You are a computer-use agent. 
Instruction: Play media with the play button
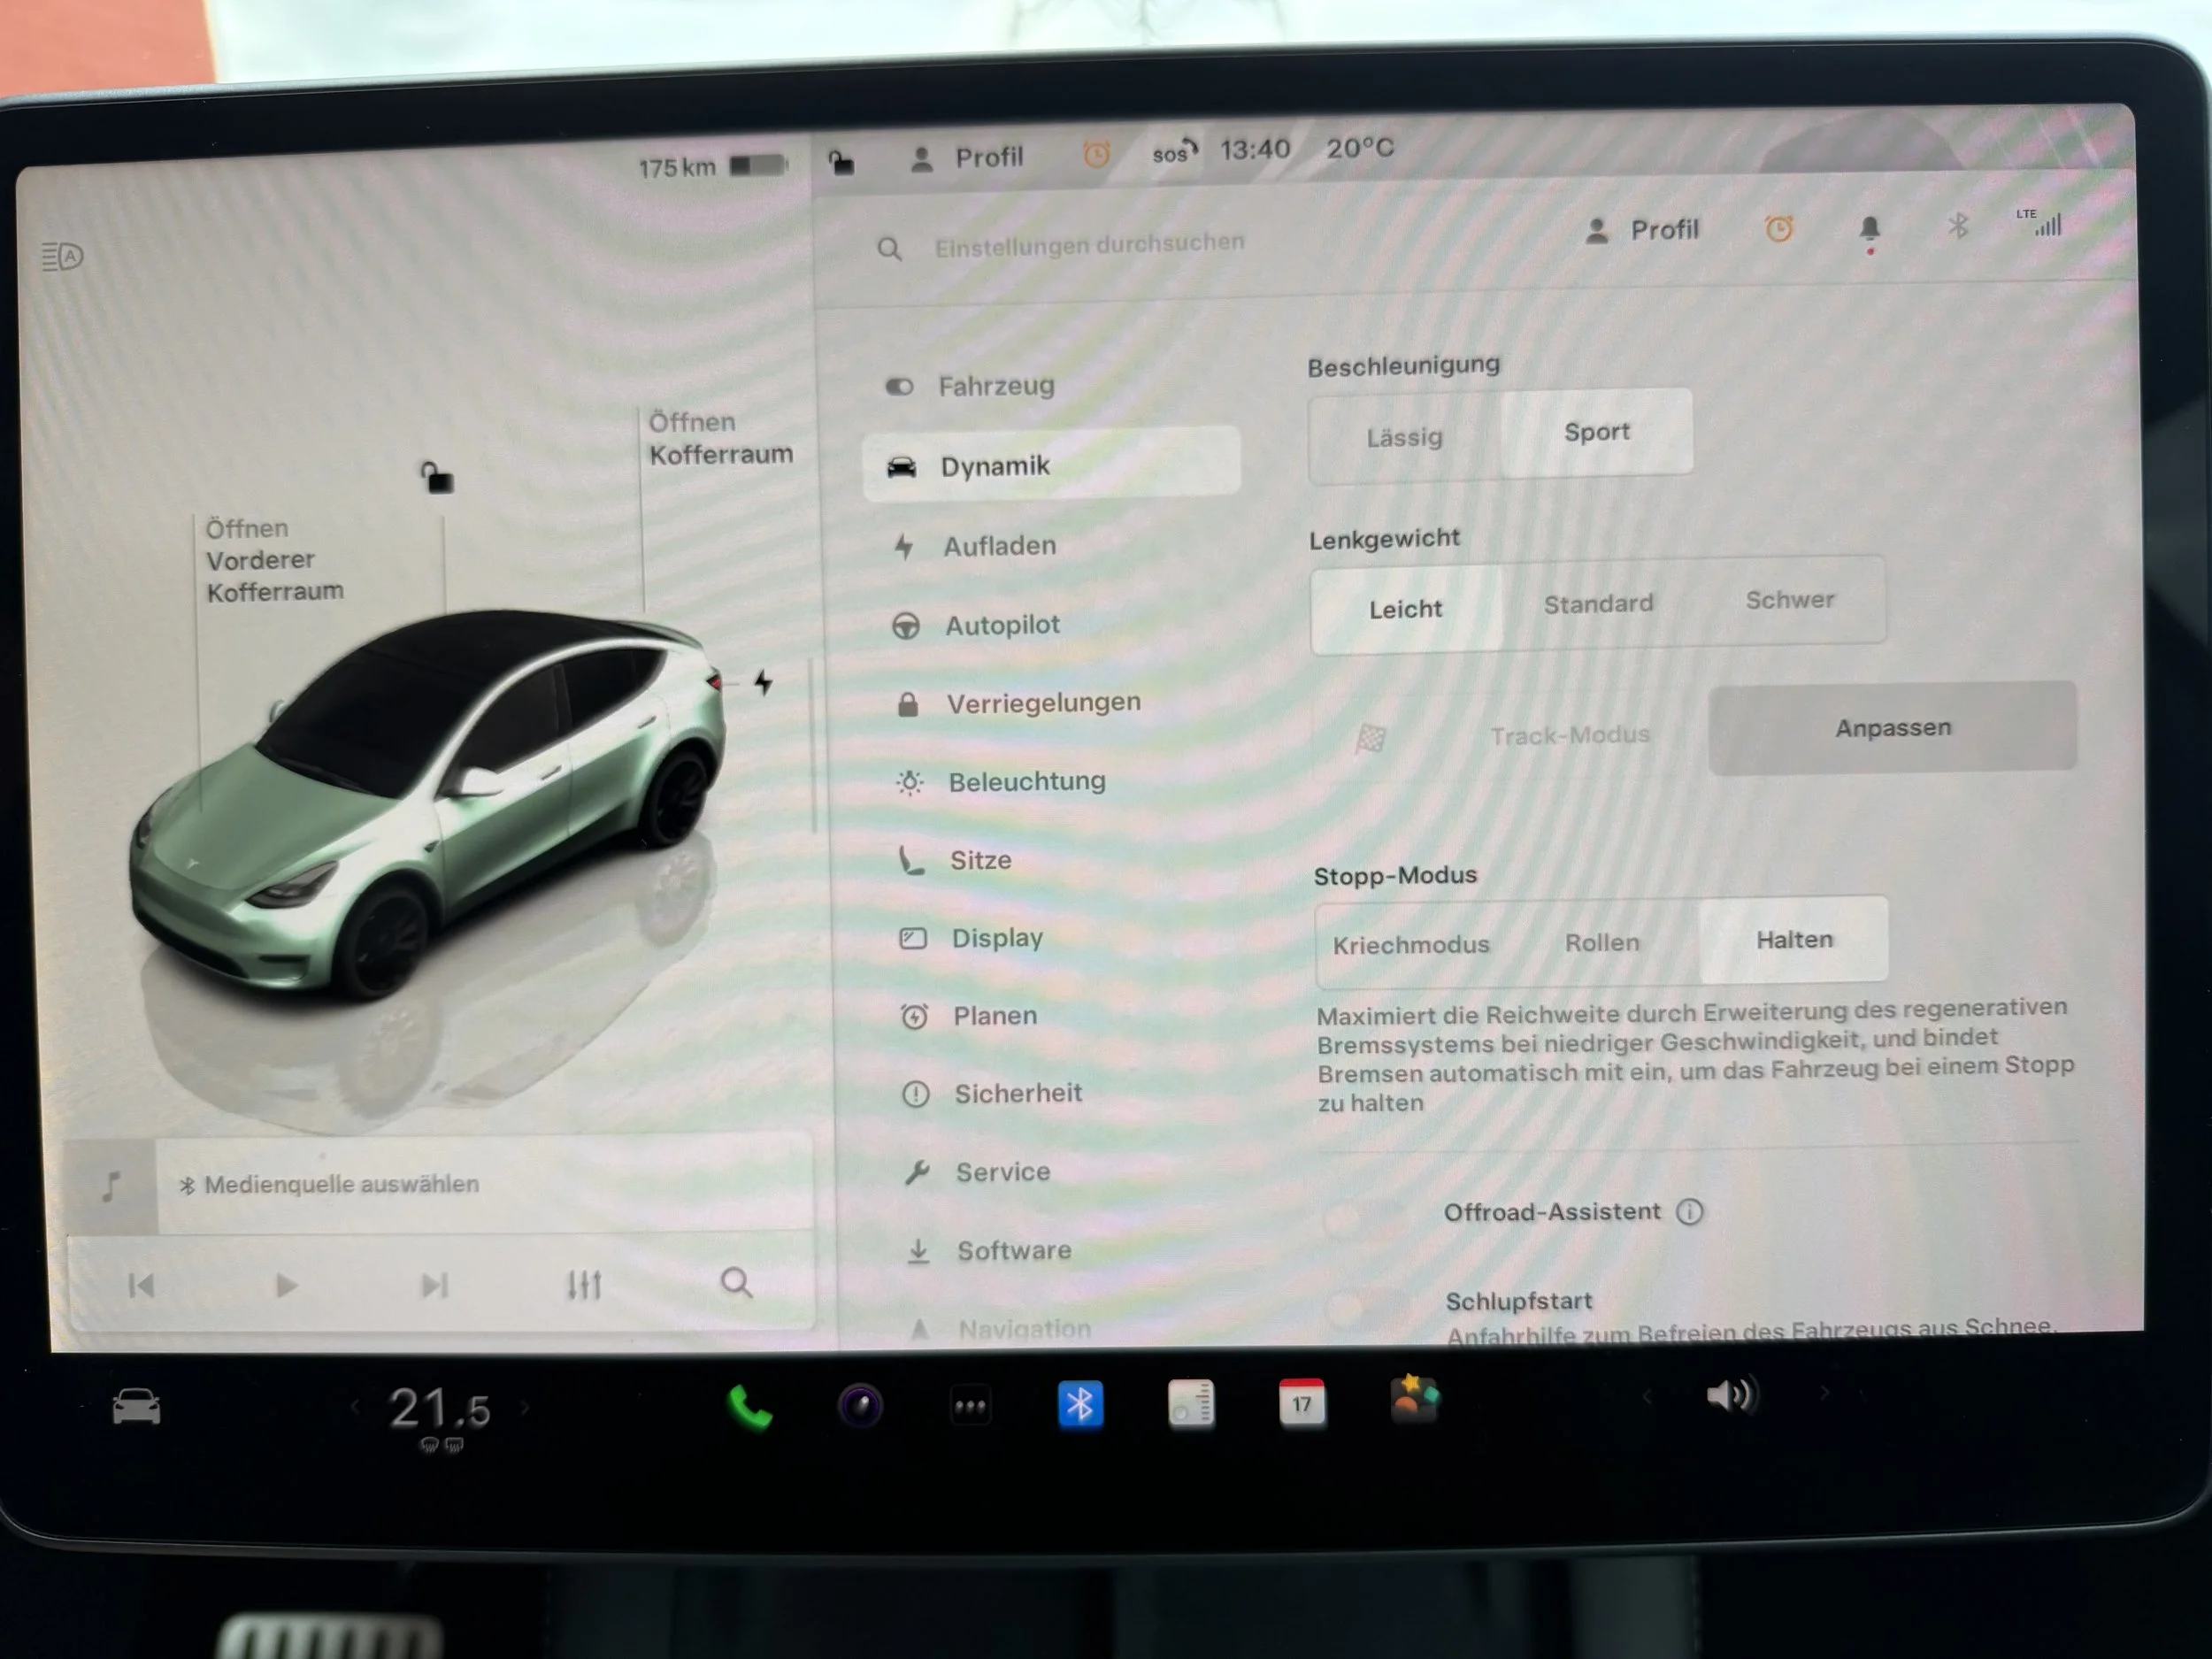point(286,1286)
